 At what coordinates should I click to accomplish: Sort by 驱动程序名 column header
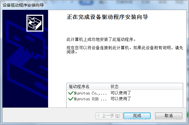[88, 86]
